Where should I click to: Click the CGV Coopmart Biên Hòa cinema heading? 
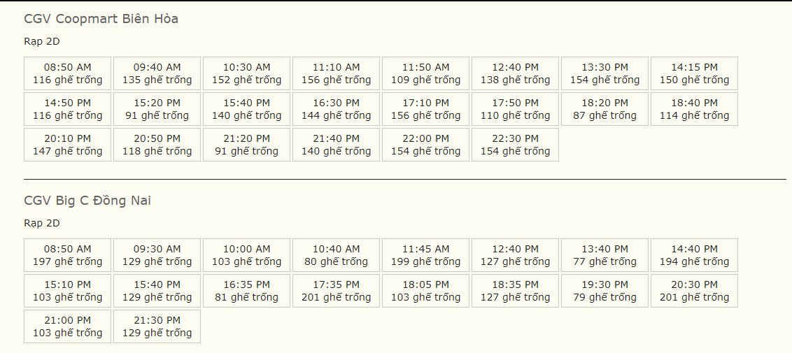click(x=101, y=19)
